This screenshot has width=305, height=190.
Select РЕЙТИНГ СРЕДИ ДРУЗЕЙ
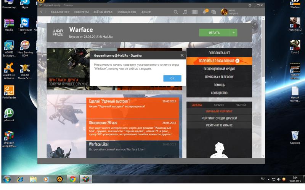click(x=219, y=118)
